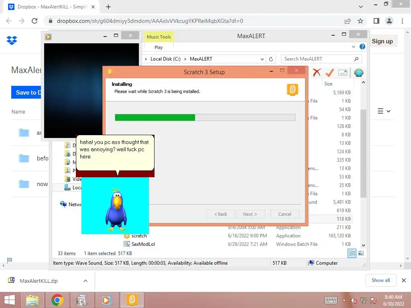Click the Scratch 3 installation progress bar
This screenshot has height=308, width=411.
click(205, 118)
